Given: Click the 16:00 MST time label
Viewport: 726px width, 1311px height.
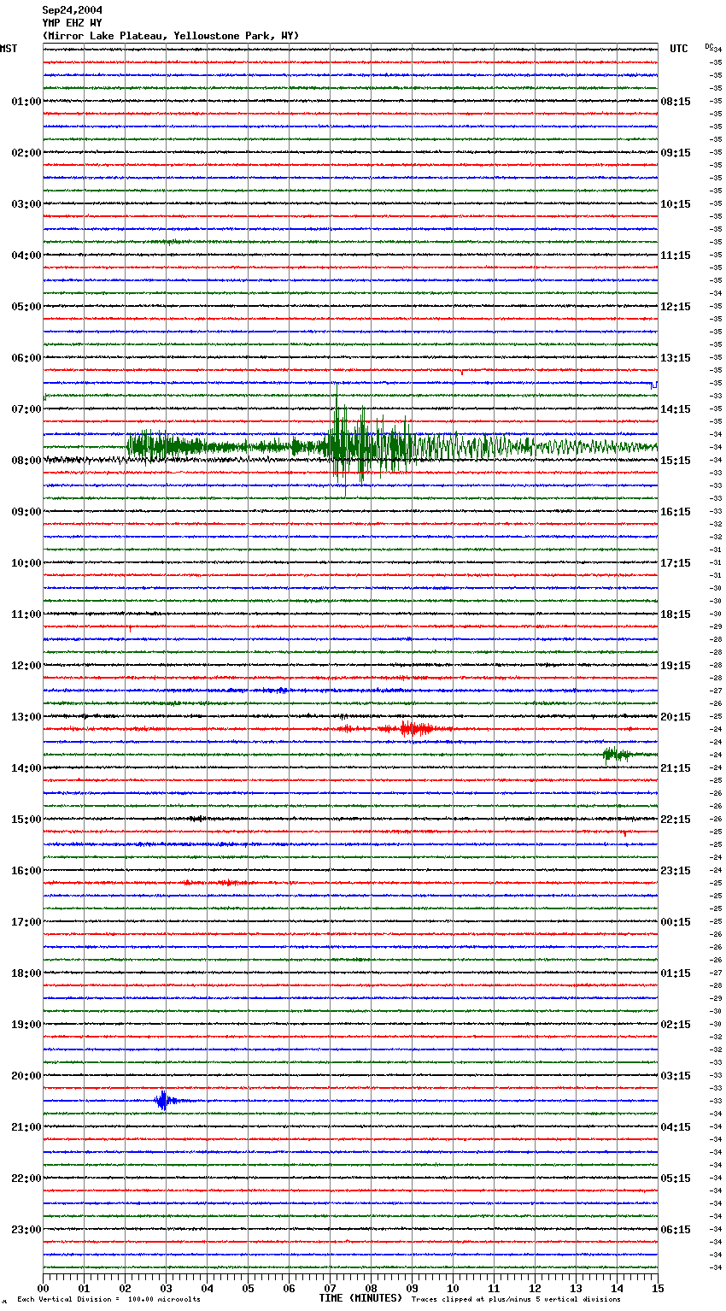Looking at the screenshot, I should click(26, 871).
